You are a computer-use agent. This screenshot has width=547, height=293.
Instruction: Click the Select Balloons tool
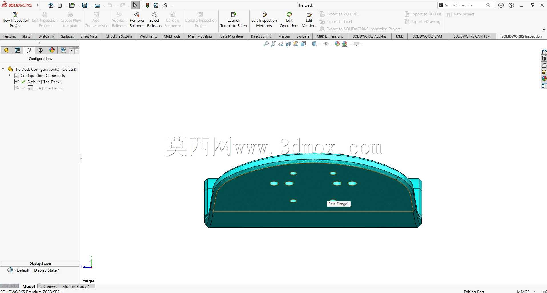point(154,20)
